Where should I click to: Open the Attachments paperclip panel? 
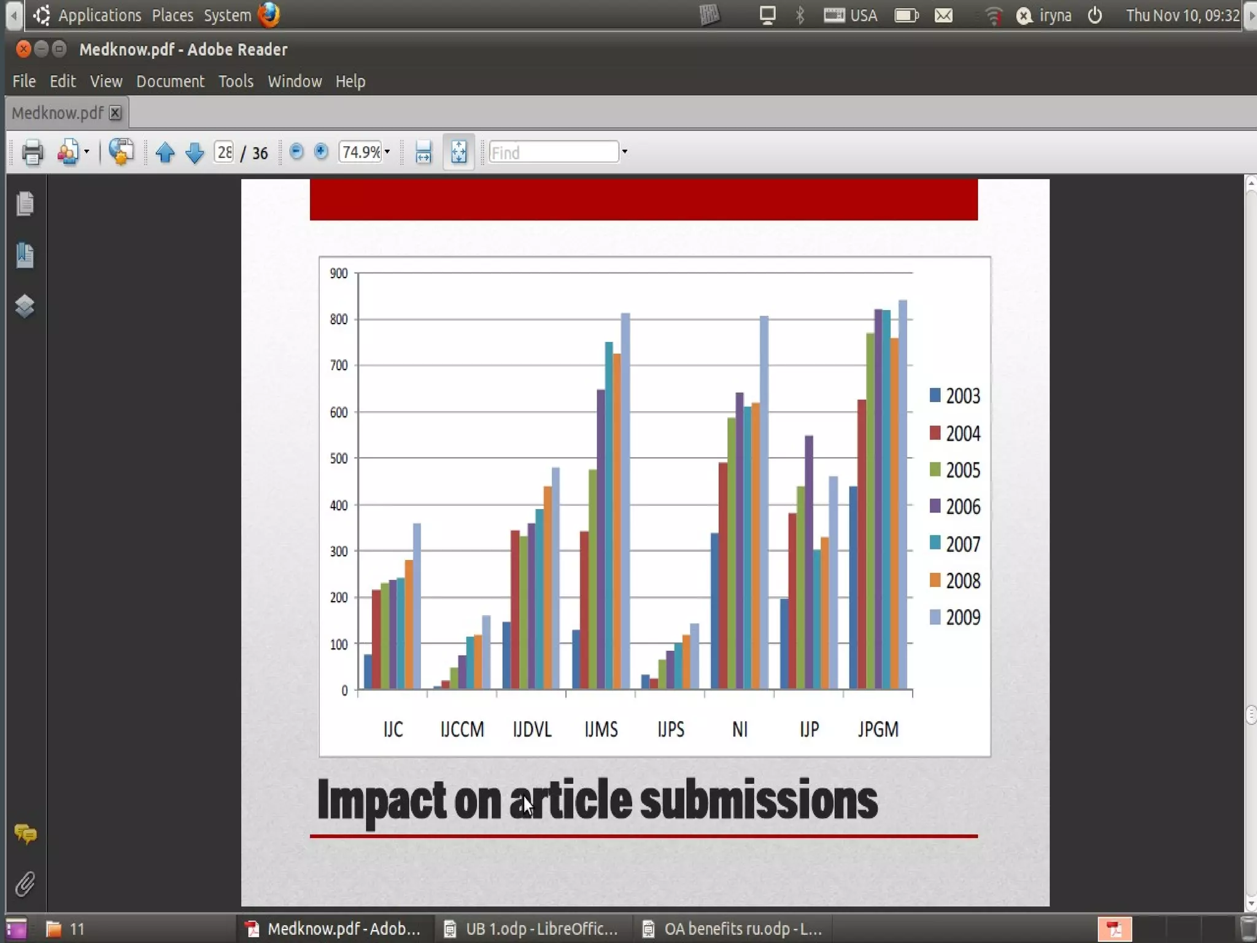point(25,884)
